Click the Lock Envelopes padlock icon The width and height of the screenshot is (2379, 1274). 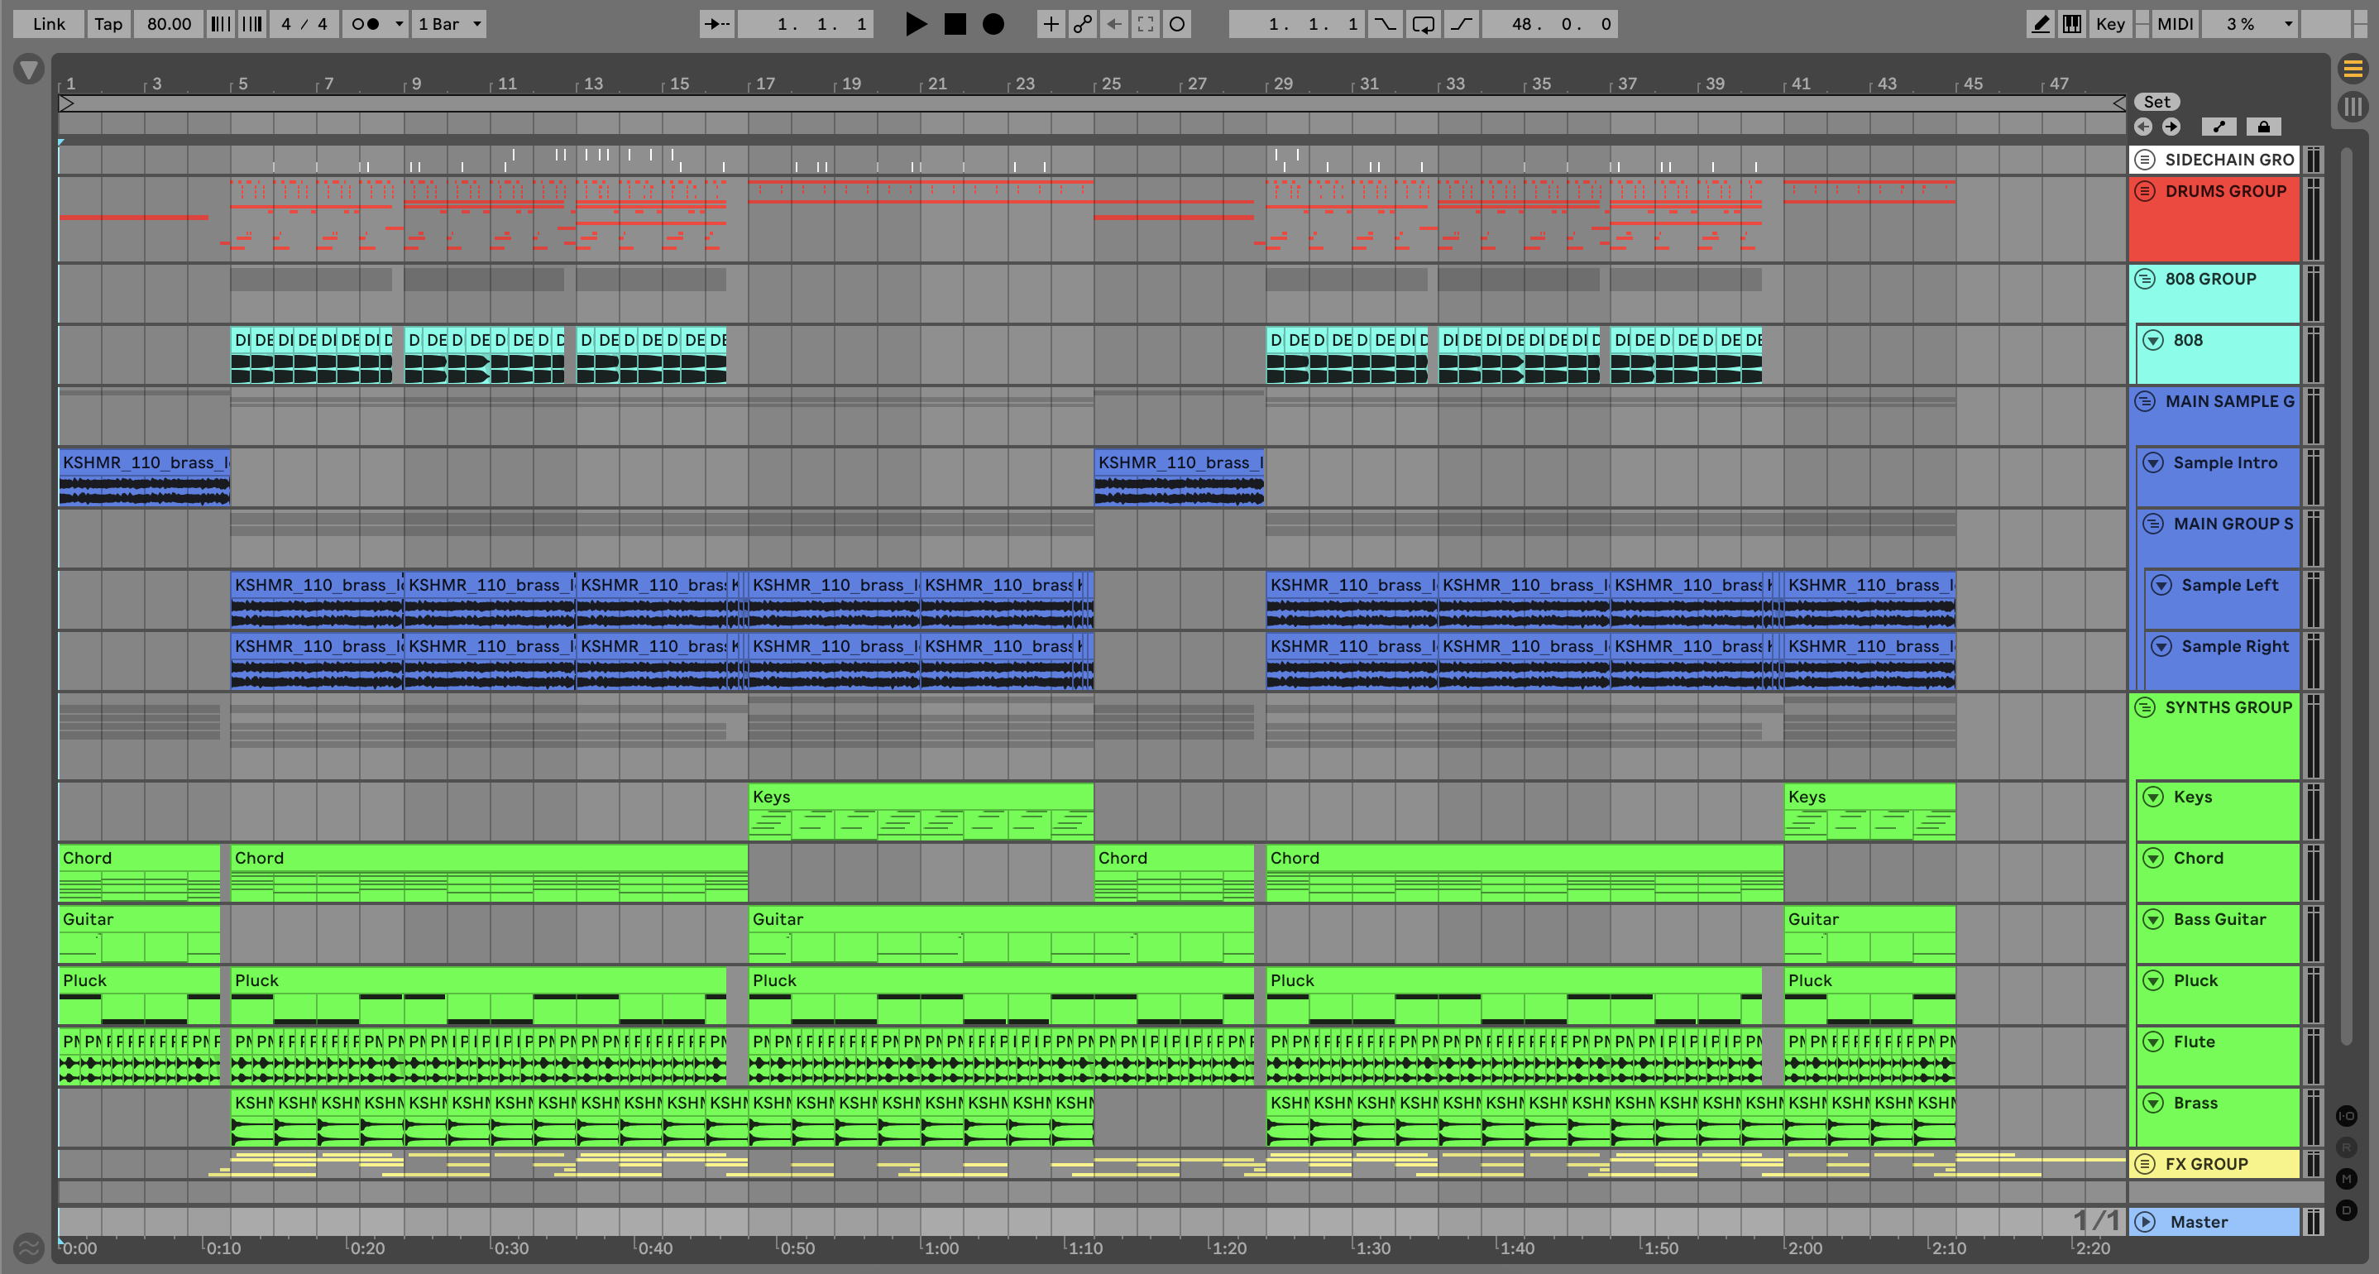point(2263,127)
